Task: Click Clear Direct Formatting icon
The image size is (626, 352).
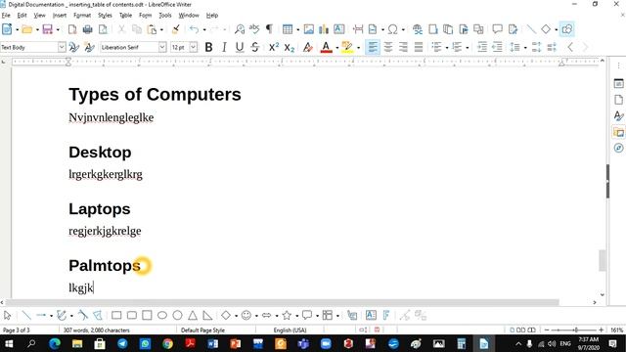Action: click(x=307, y=47)
